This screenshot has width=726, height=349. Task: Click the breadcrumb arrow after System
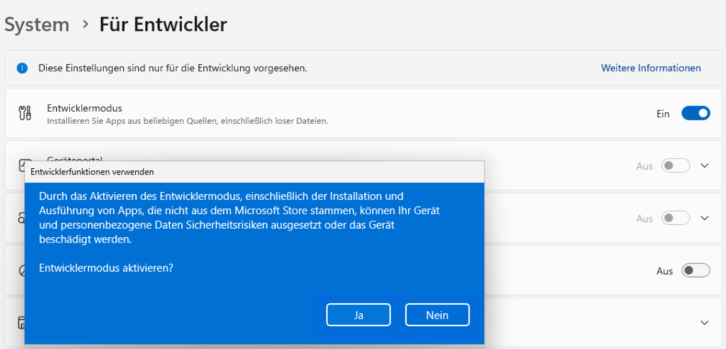tap(84, 25)
